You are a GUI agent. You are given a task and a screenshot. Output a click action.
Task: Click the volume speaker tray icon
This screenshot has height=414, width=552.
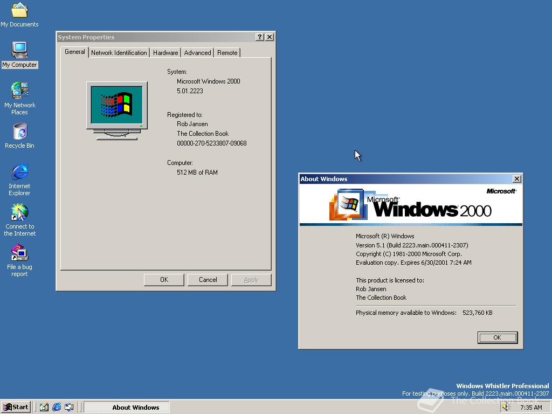pos(506,407)
